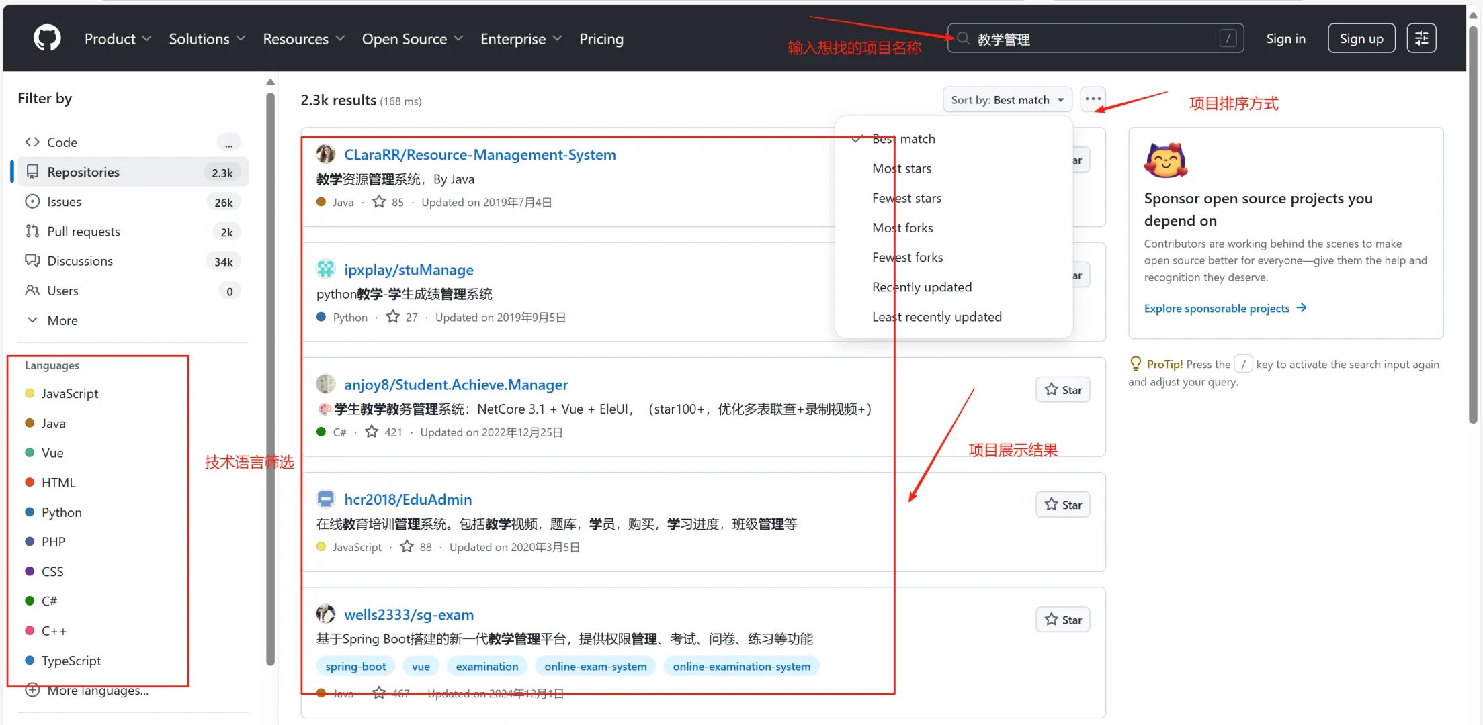The height and width of the screenshot is (725, 1483).
Task: Select Most stars in the sort menu
Action: click(902, 168)
